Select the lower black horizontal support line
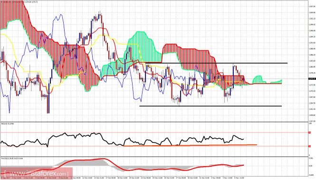Viewport: 316px width, 180px height. coord(211,106)
